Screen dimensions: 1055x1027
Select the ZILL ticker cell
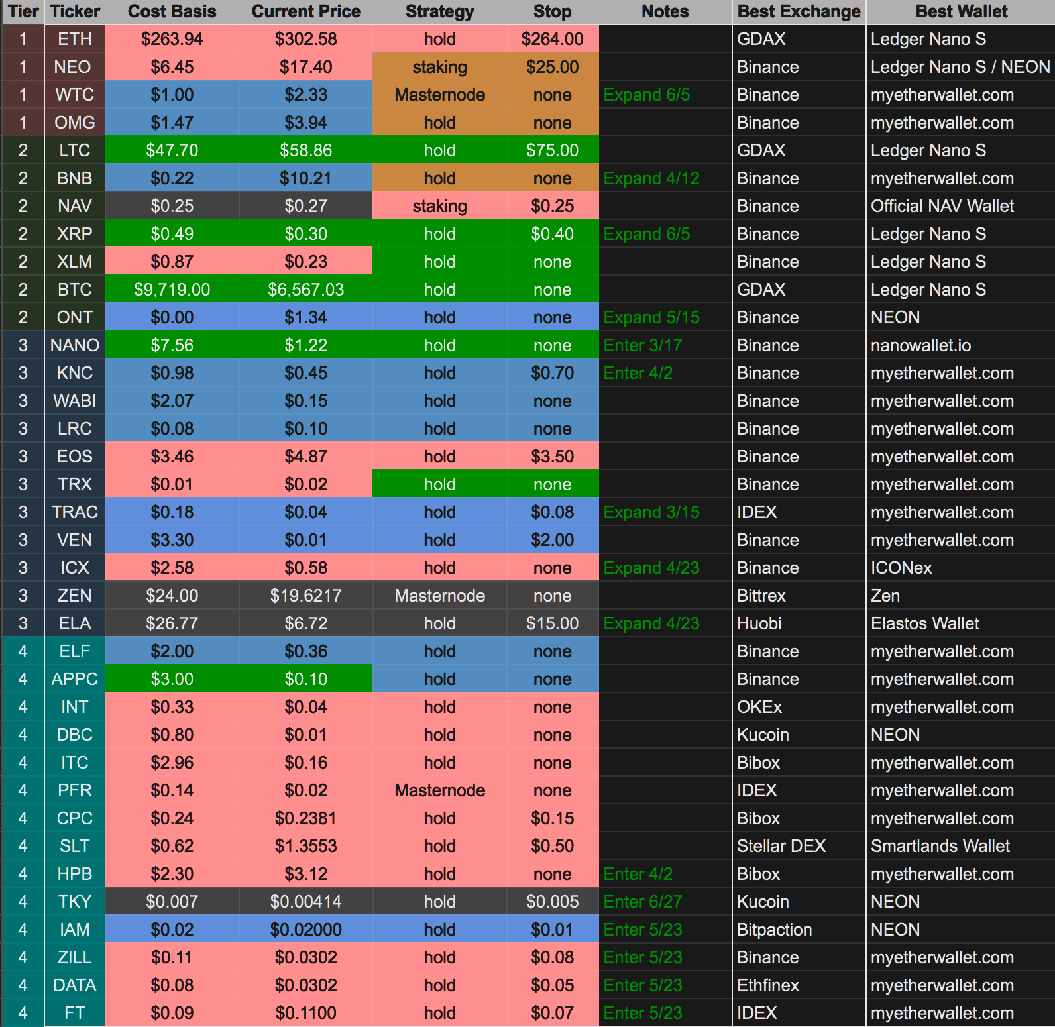(x=75, y=957)
